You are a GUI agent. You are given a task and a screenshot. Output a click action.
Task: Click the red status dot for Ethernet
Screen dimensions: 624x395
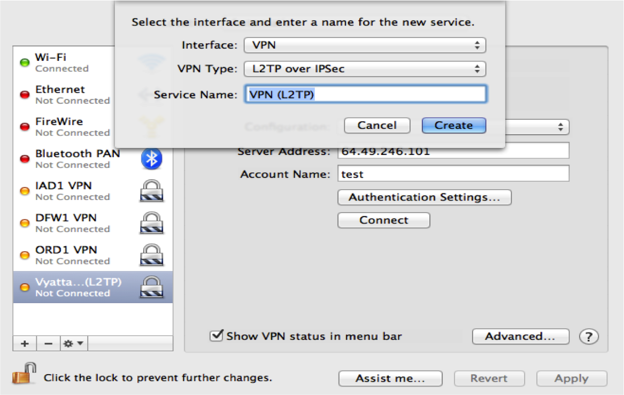pos(25,95)
